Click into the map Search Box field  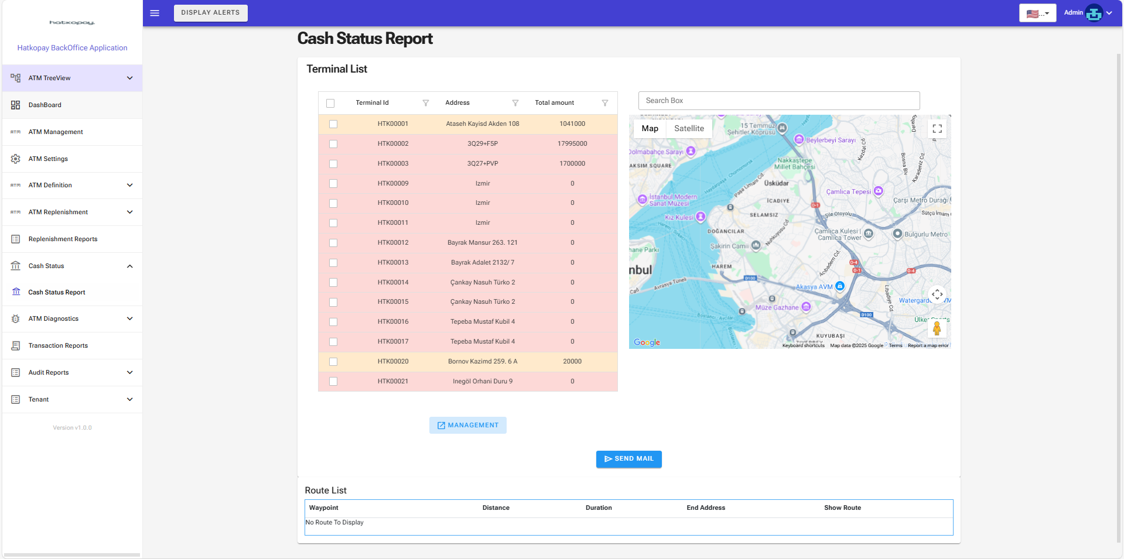tap(778, 101)
